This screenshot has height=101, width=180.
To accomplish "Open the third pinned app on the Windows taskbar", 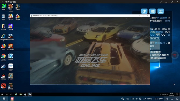I will [25, 95].
